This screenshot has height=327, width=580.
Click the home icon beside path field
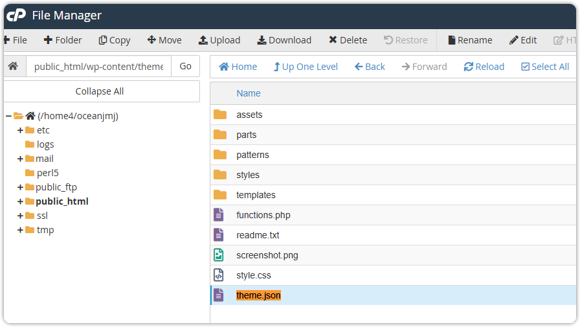tap(13, 66)
